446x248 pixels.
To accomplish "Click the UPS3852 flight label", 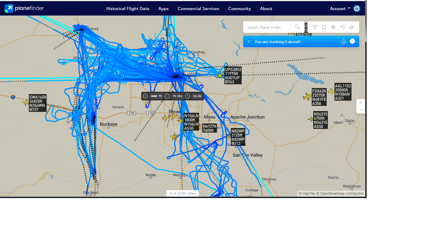I will tap(233, 76).
